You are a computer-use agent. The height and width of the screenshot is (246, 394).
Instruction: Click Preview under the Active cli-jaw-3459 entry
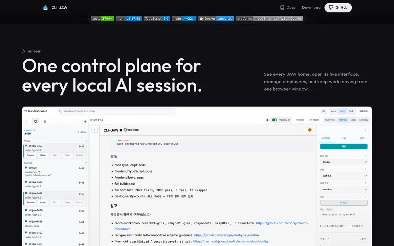(x=31, y=155)
